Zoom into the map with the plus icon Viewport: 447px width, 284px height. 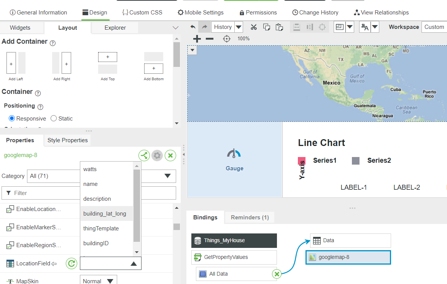click(x=197, y=38)
